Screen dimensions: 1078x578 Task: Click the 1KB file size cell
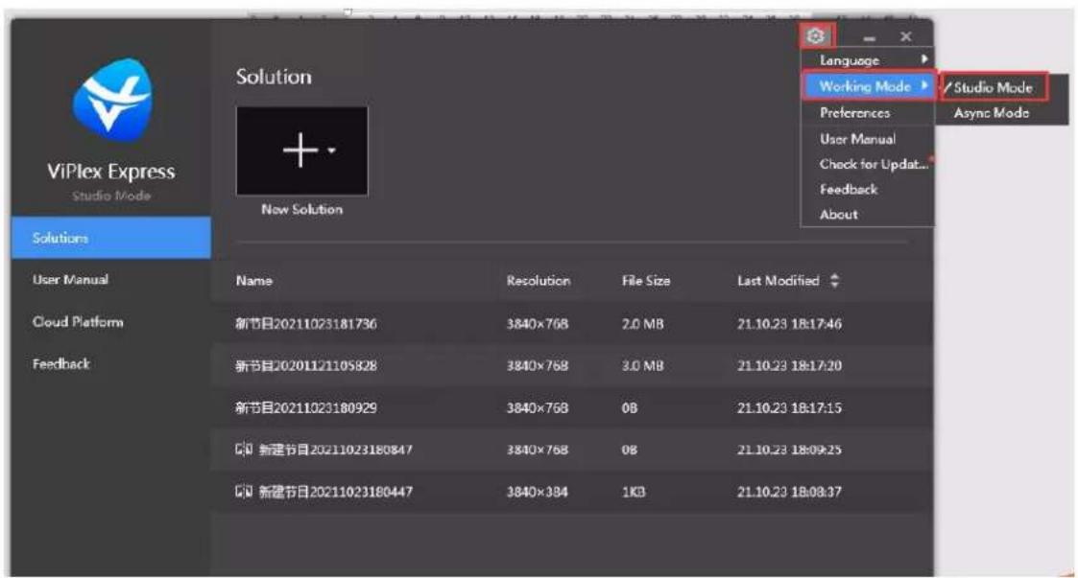click(634, 492)
